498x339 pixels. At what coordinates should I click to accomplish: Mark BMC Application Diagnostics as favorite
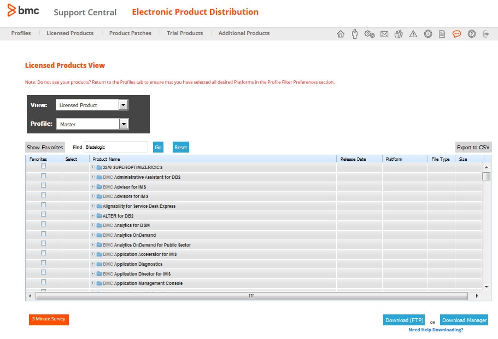click(44, 263)
